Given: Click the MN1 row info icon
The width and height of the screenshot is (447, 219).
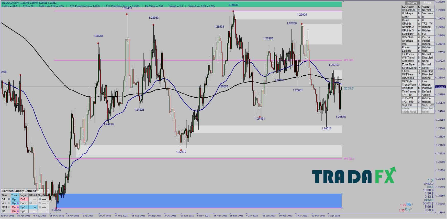Looking at the screenshot, I should coord(9,207).
